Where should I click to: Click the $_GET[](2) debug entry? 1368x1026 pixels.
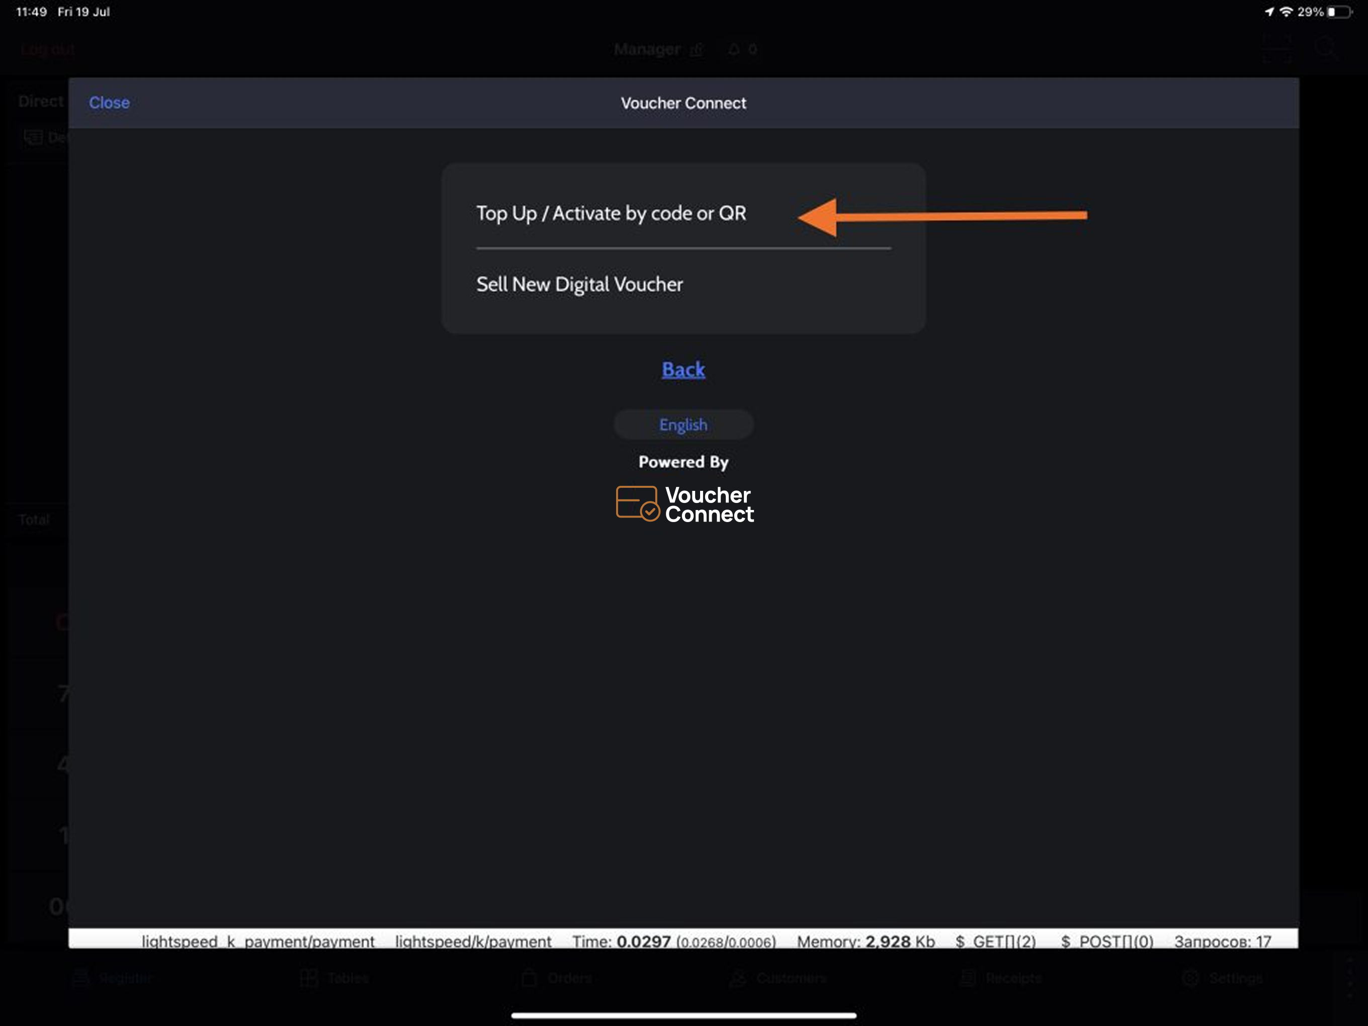point(995,942)
